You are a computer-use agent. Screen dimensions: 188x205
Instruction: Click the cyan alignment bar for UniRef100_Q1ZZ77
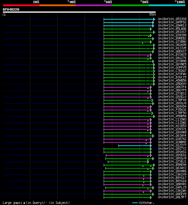click(135, 146)
